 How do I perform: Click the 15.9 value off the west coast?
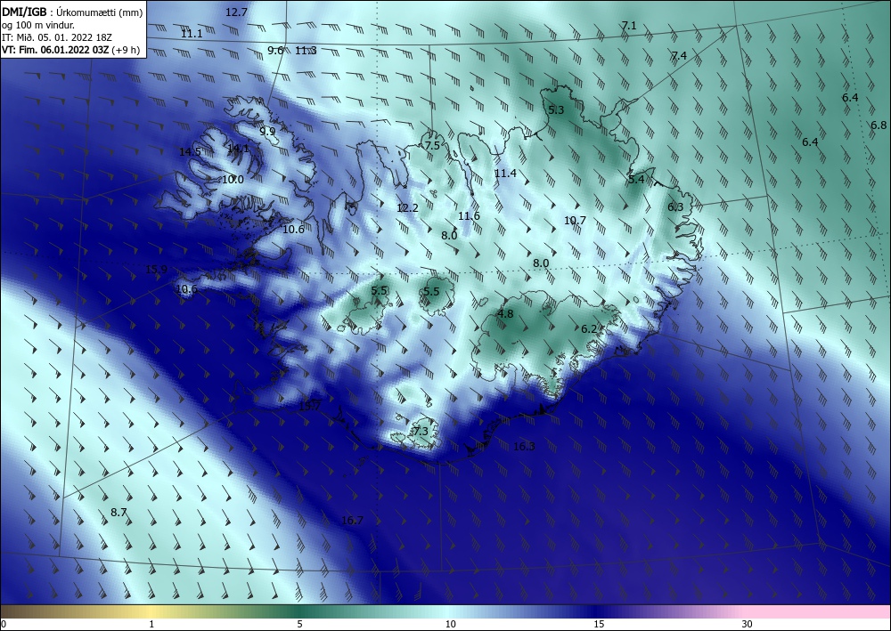point(156,270)
